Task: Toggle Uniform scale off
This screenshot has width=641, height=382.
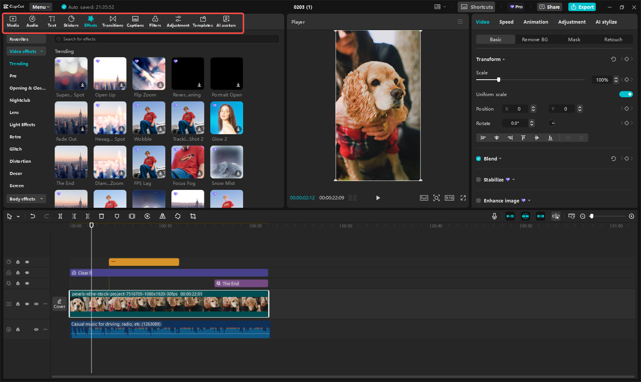Action: click(x=625, y=94)
